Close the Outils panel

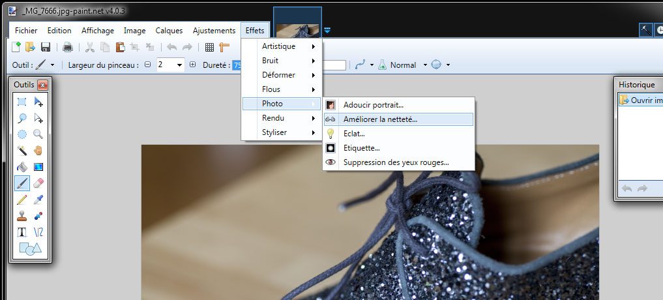coord(42,85)
